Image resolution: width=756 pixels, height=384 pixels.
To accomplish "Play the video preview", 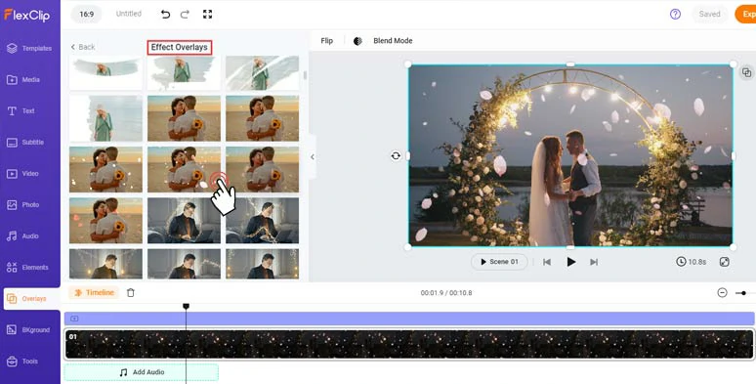I will [x=570, y=262].
